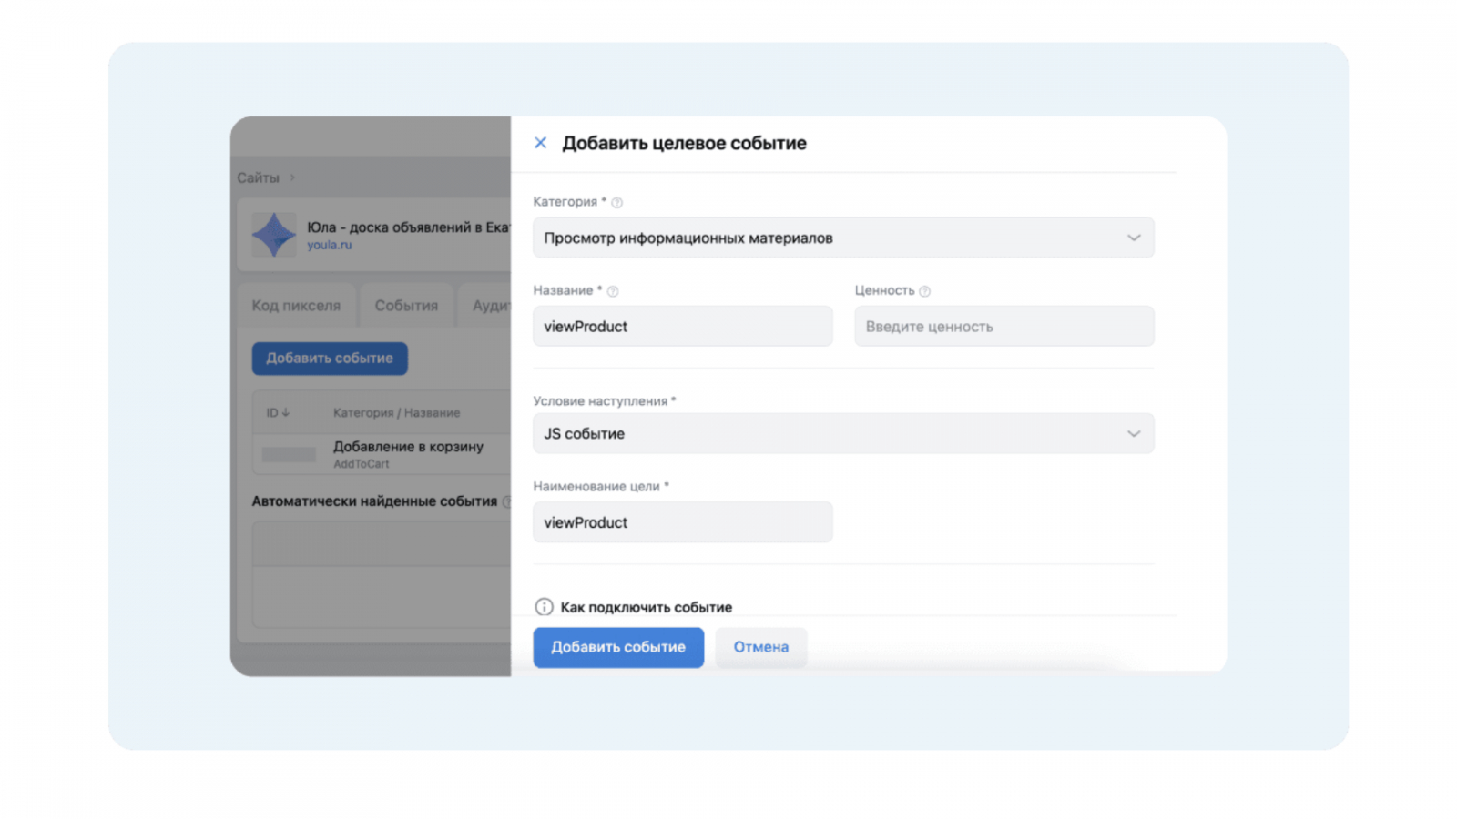Switch to the Код пикселя tab
This screenshot has width=1457, height=819.
point(296,306)
